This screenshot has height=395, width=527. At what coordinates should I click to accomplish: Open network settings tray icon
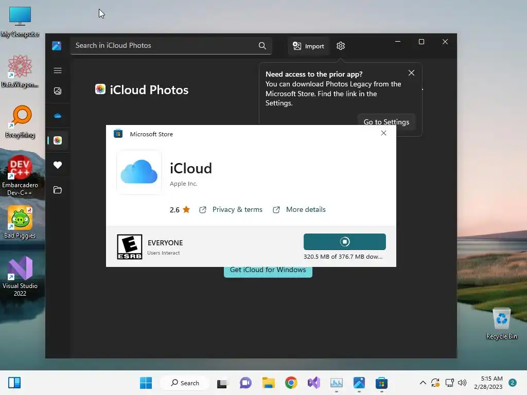point(449,383)
